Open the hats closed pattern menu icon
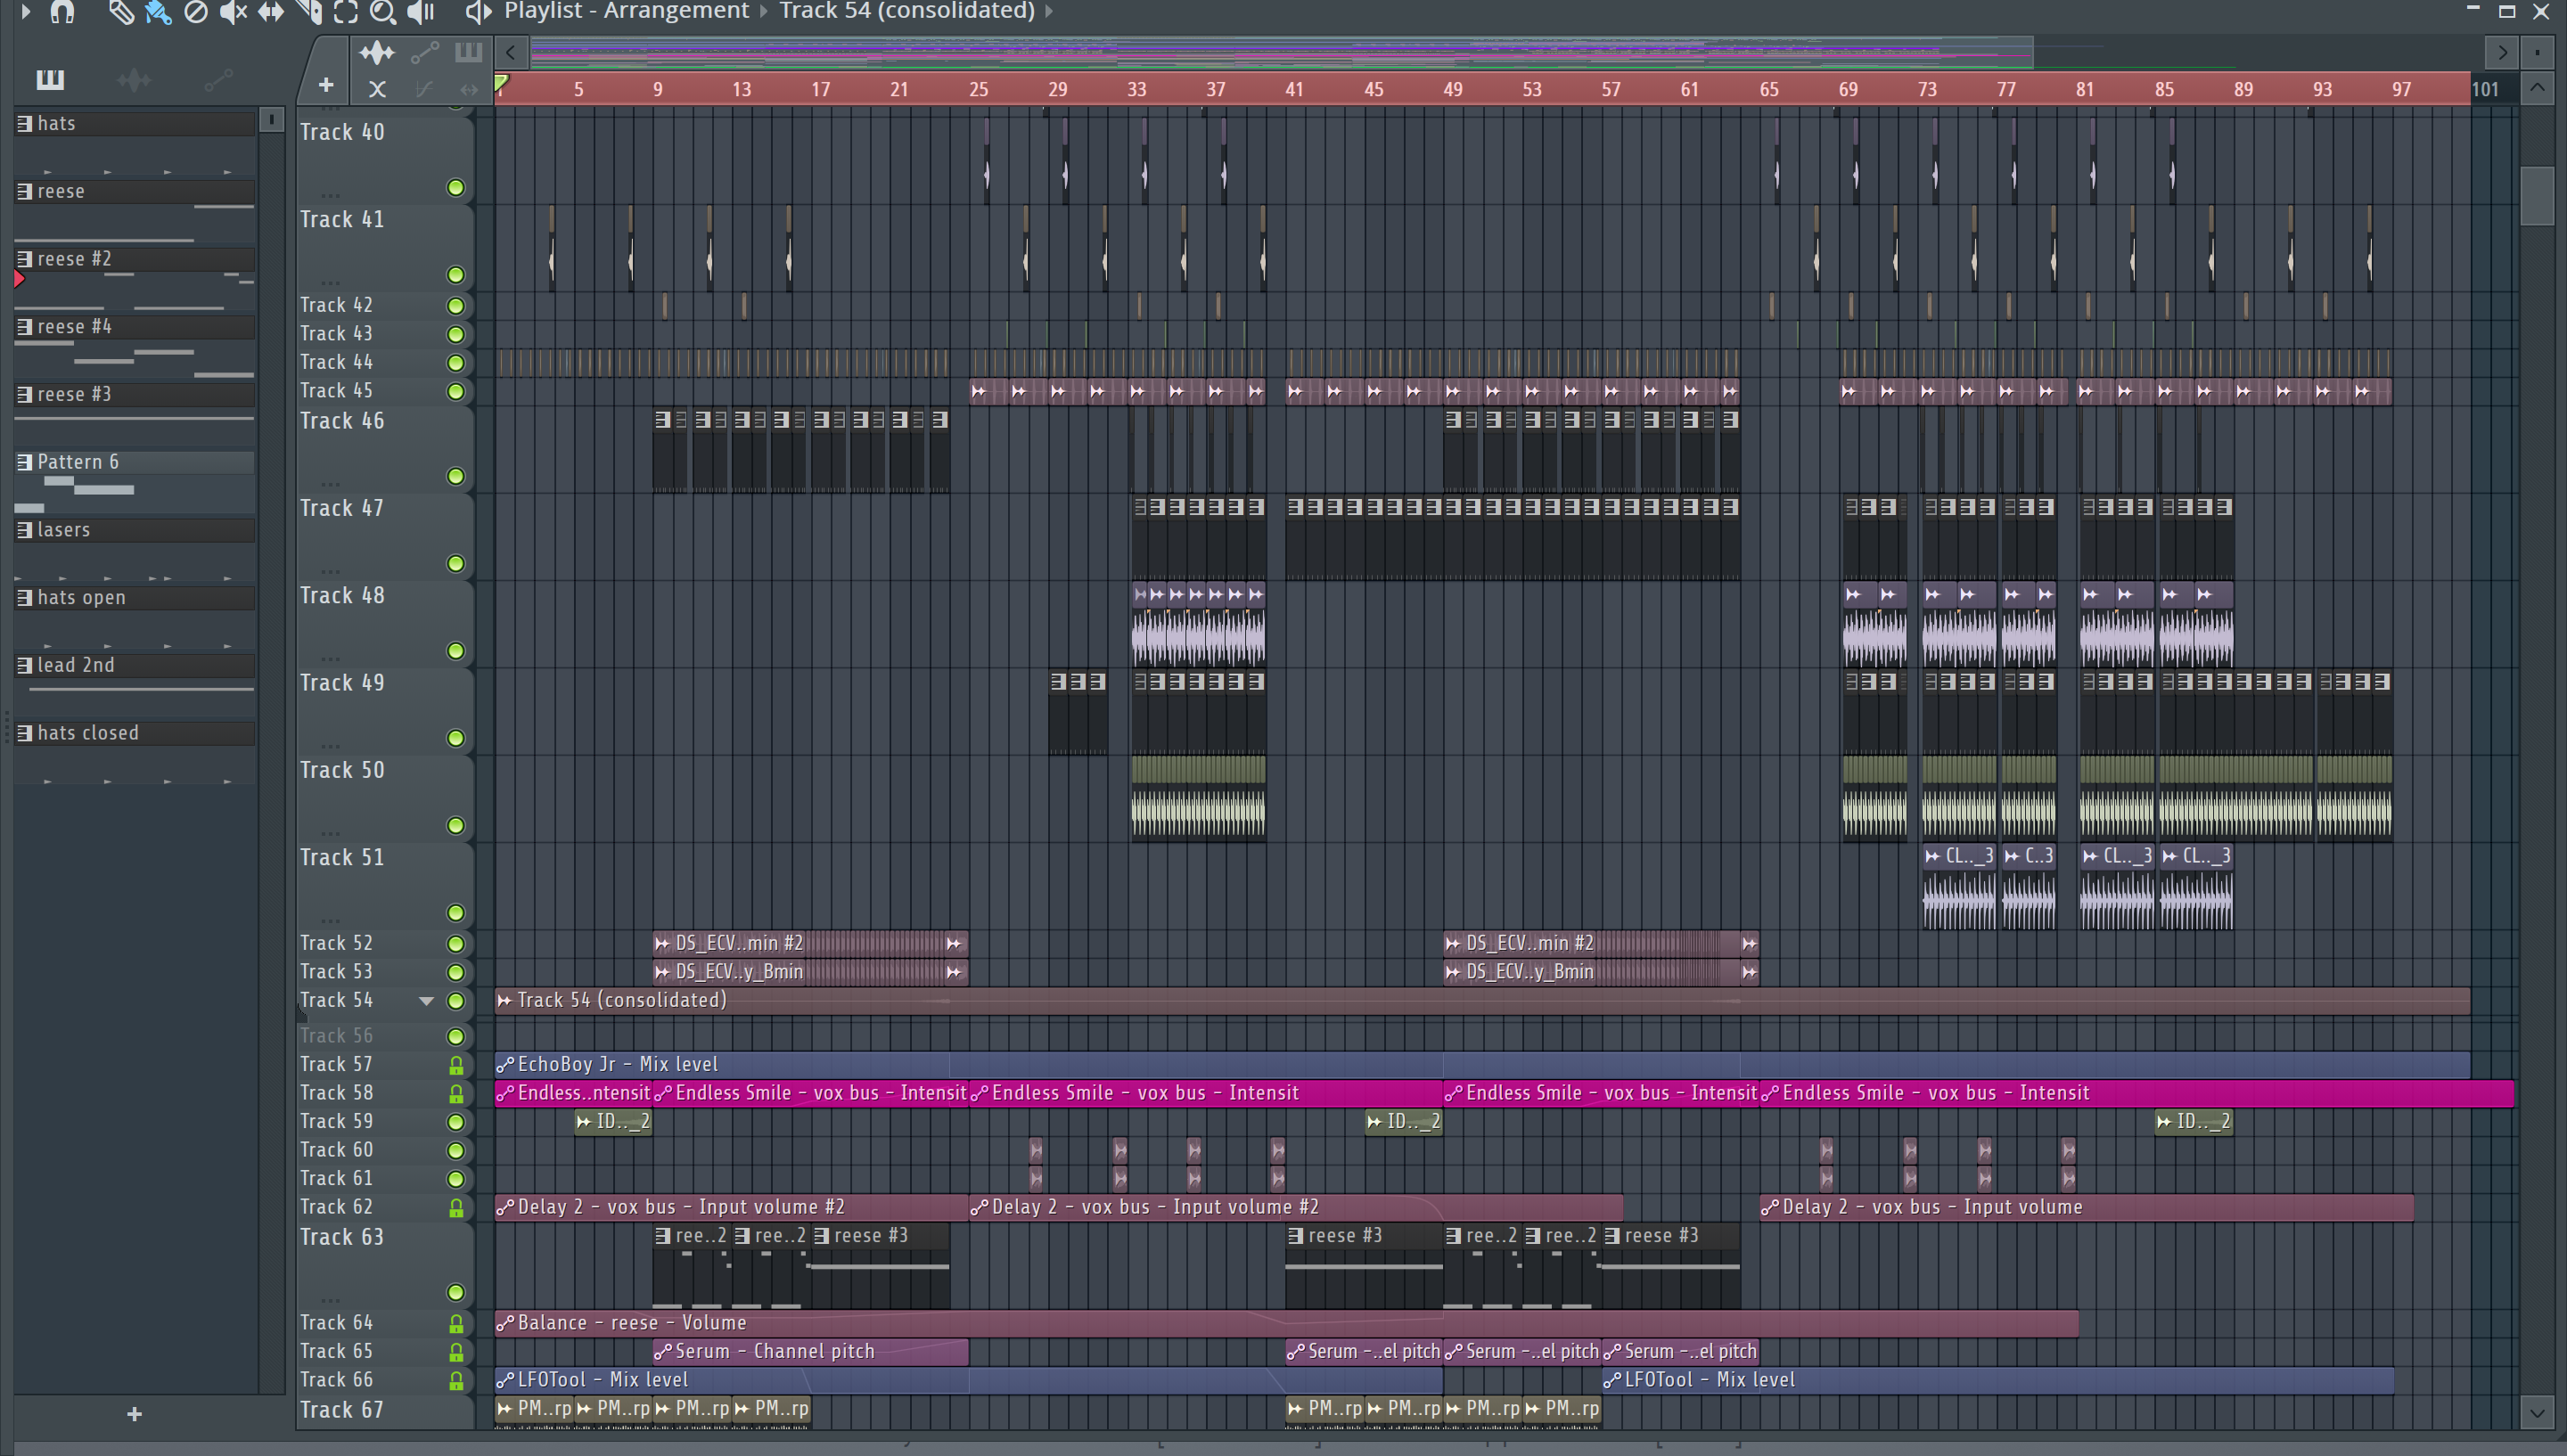The width and height of the screenshot is (2567, 1456). pos(25,733)
